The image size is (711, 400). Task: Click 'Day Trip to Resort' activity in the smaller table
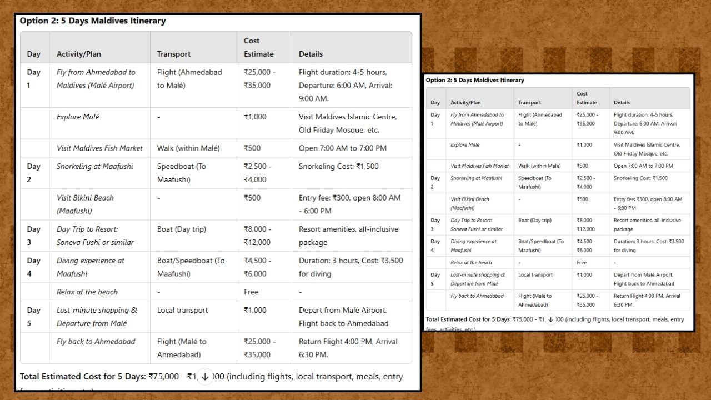pos(477,224)
